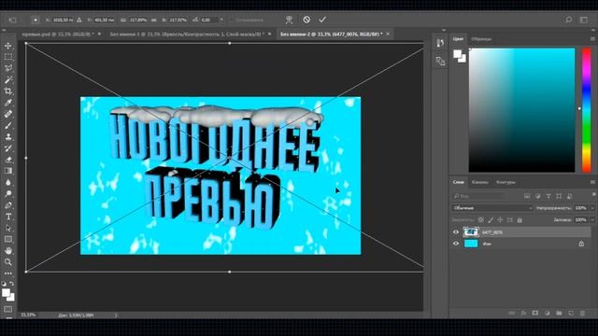Screen dimensions: 598x336
Task: Open the workspace switcher icon
Action: point(584,20)
